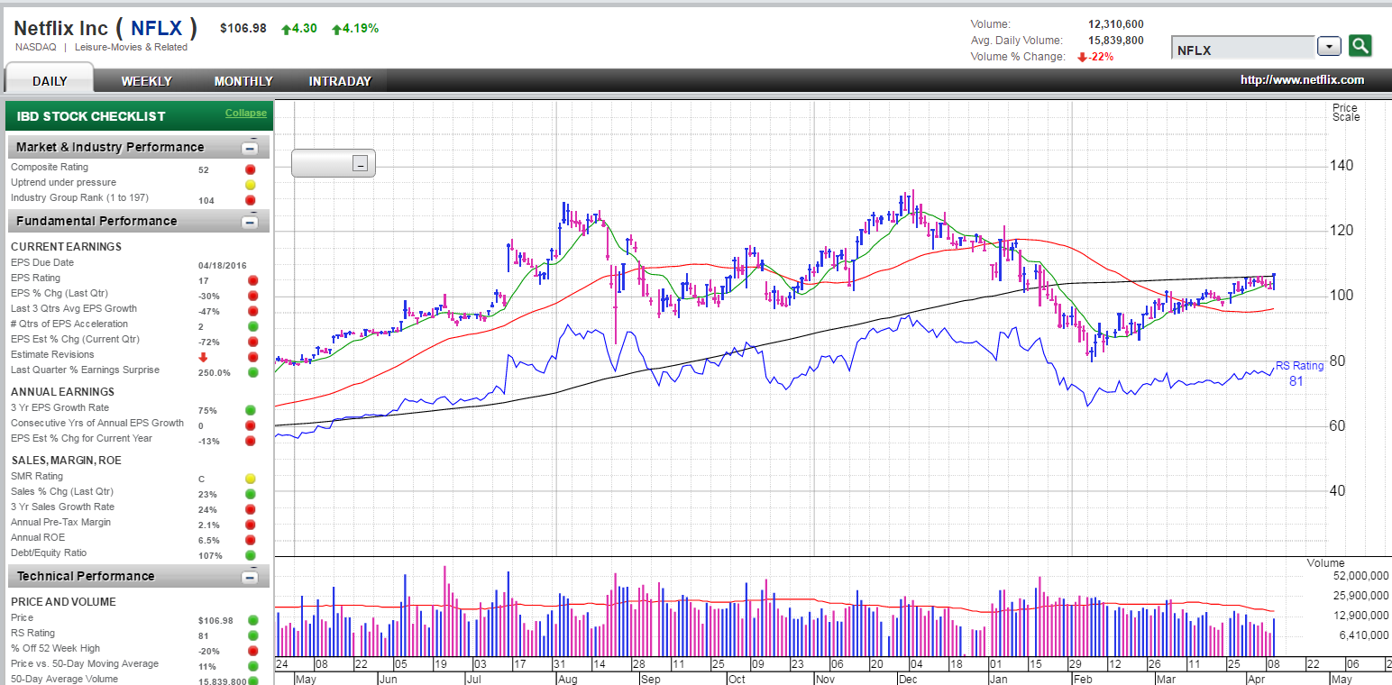Screen dimensions: 1392x685
Task: Open the ticker symbol dropdown arrow
Action: 1329,47
